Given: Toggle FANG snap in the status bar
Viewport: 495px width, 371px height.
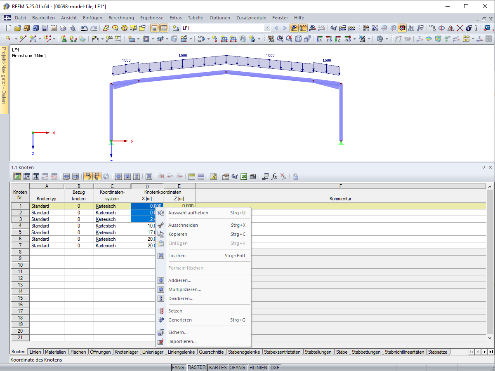Looking at the screenshot, I should [x=178, y=367].
